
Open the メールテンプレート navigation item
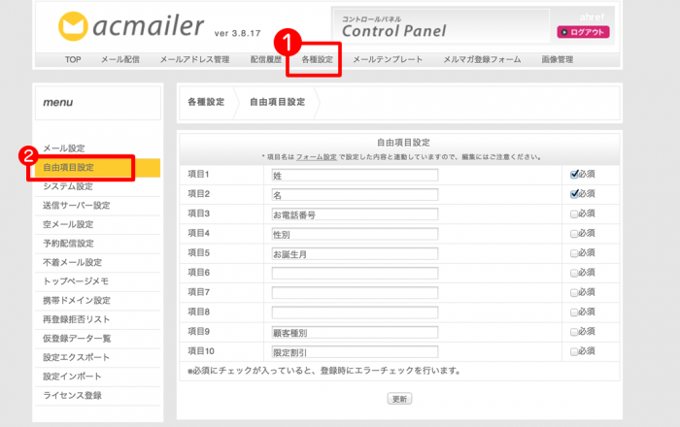tap(388, 59)
